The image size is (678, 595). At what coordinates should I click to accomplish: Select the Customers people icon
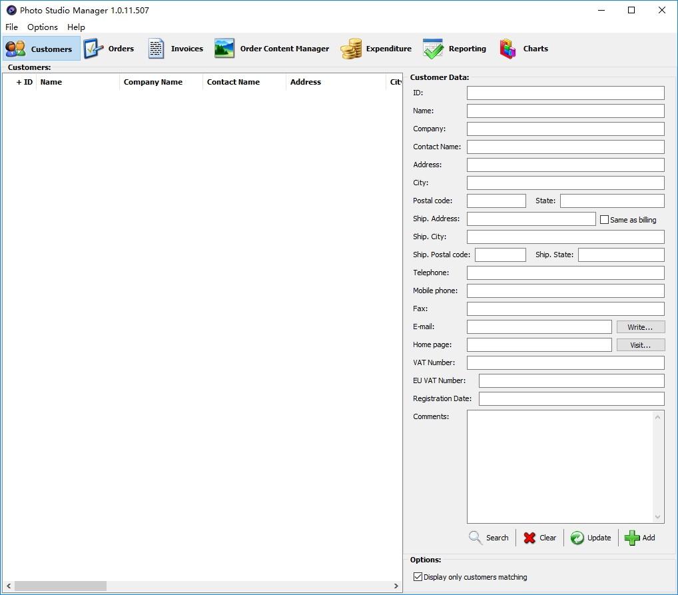pos(15,49)
